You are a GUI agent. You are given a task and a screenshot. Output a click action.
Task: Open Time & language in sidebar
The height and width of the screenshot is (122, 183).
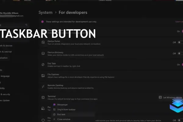coord(5,76)
